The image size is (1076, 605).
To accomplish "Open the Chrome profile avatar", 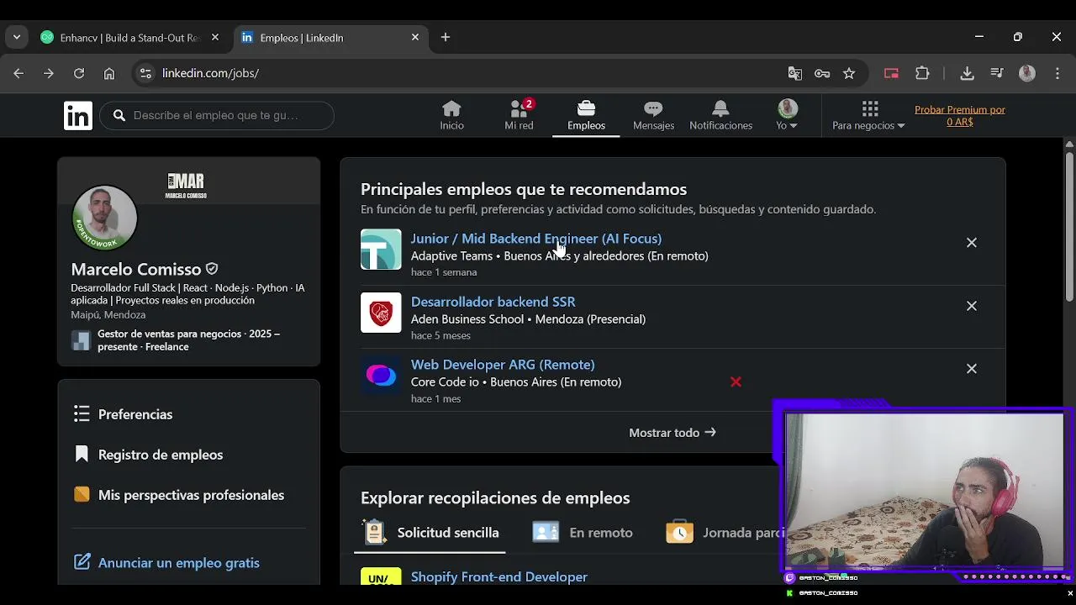I will pos(1027,73).
